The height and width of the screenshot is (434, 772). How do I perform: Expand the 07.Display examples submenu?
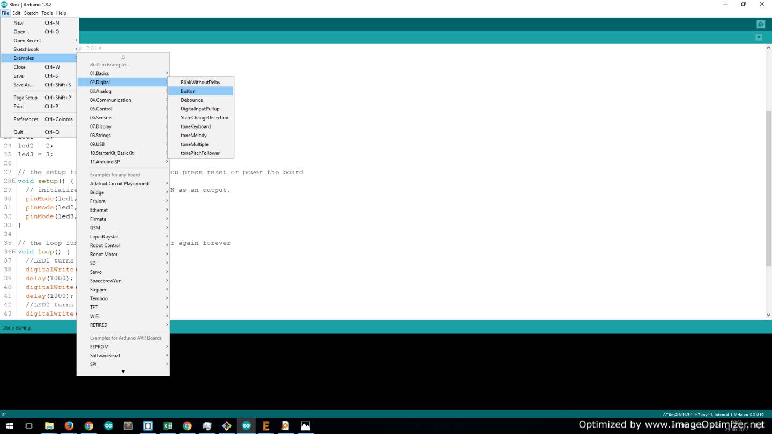[x=123, y=126]
